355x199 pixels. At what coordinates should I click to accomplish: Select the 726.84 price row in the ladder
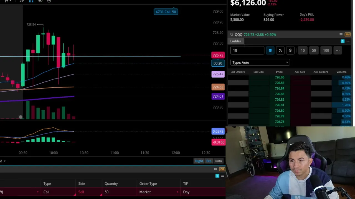point(280,88)
